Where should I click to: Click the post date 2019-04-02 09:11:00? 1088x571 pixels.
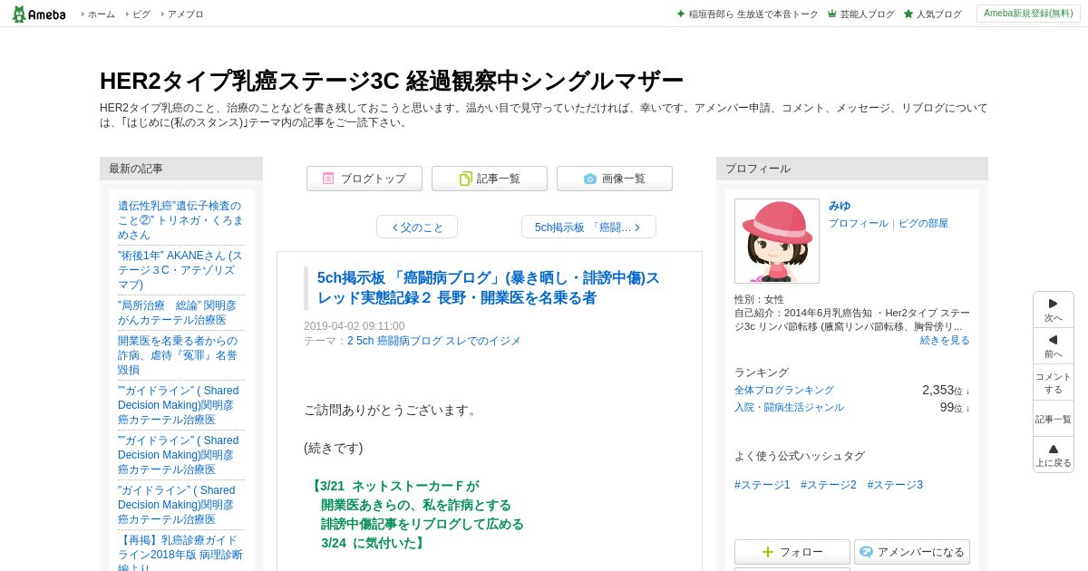355,326
